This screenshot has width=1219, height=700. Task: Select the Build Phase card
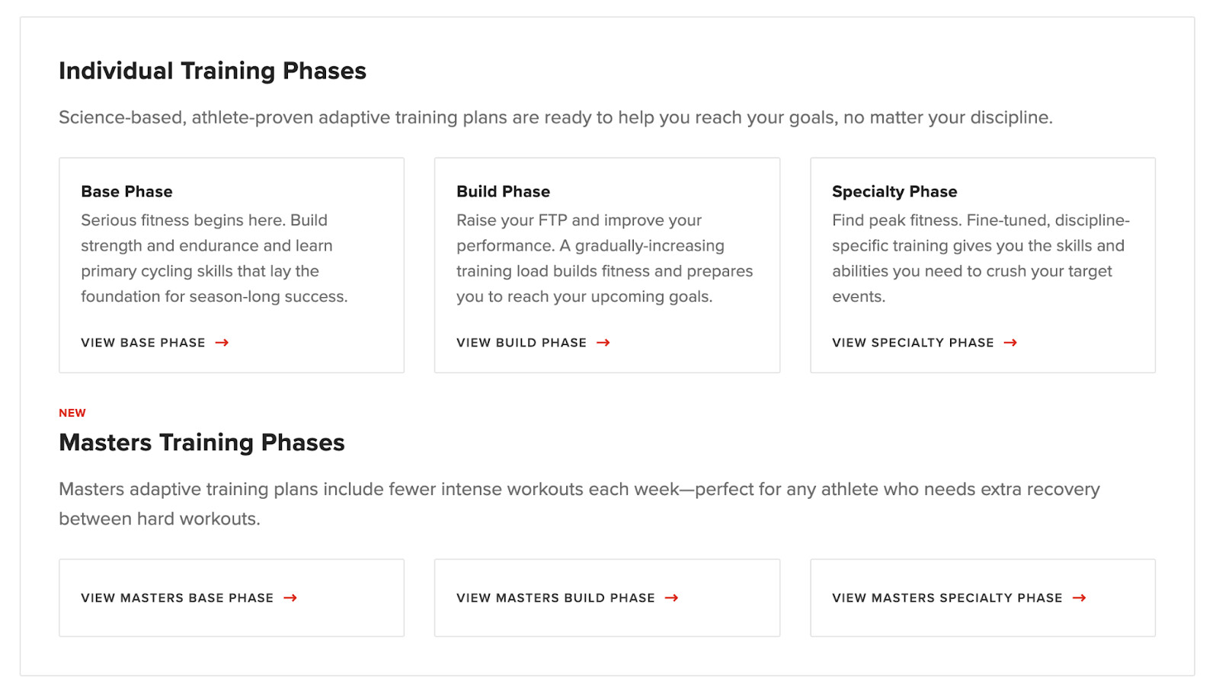tap(606, 265)
